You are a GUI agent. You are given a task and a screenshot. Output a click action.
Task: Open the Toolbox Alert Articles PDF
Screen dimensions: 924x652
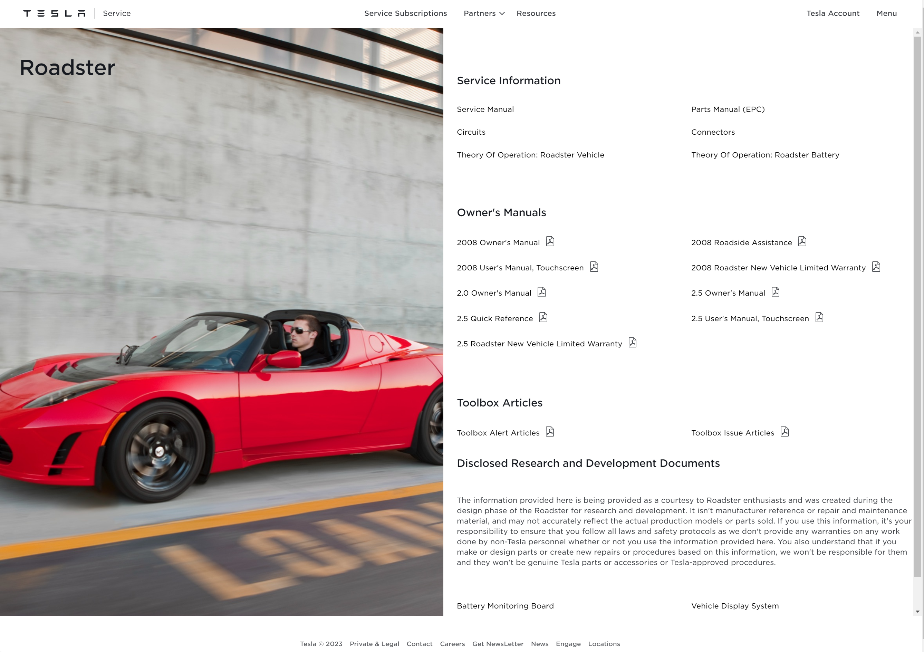(x=549, y=431)
